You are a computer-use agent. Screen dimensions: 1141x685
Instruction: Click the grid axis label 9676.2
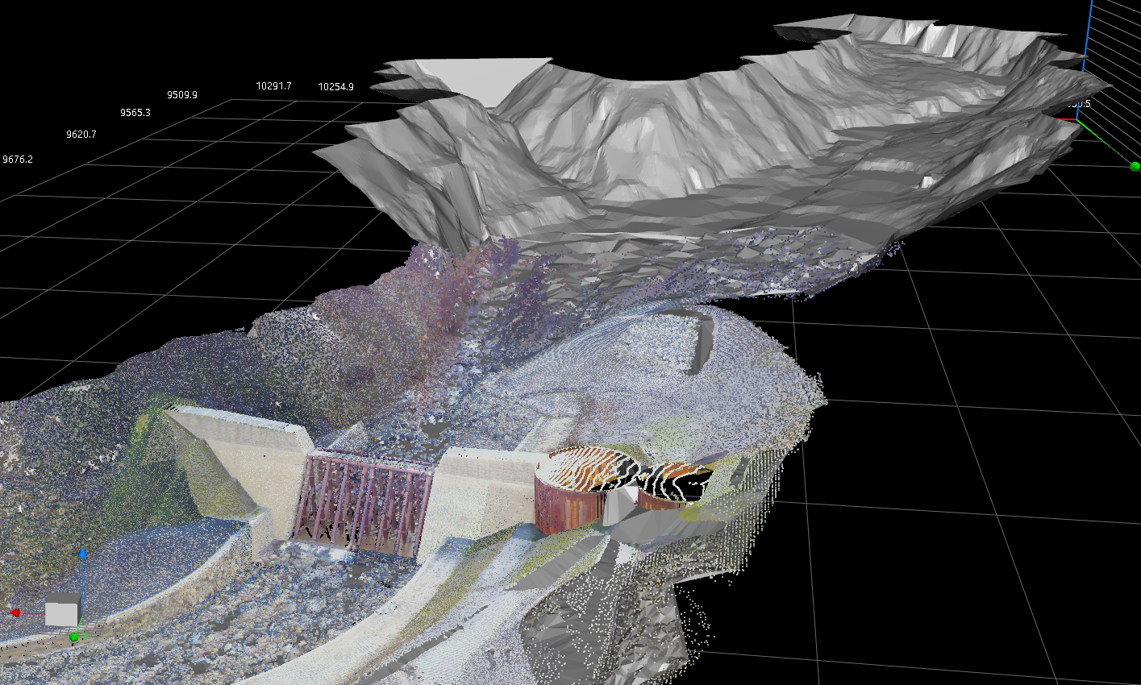18,160
